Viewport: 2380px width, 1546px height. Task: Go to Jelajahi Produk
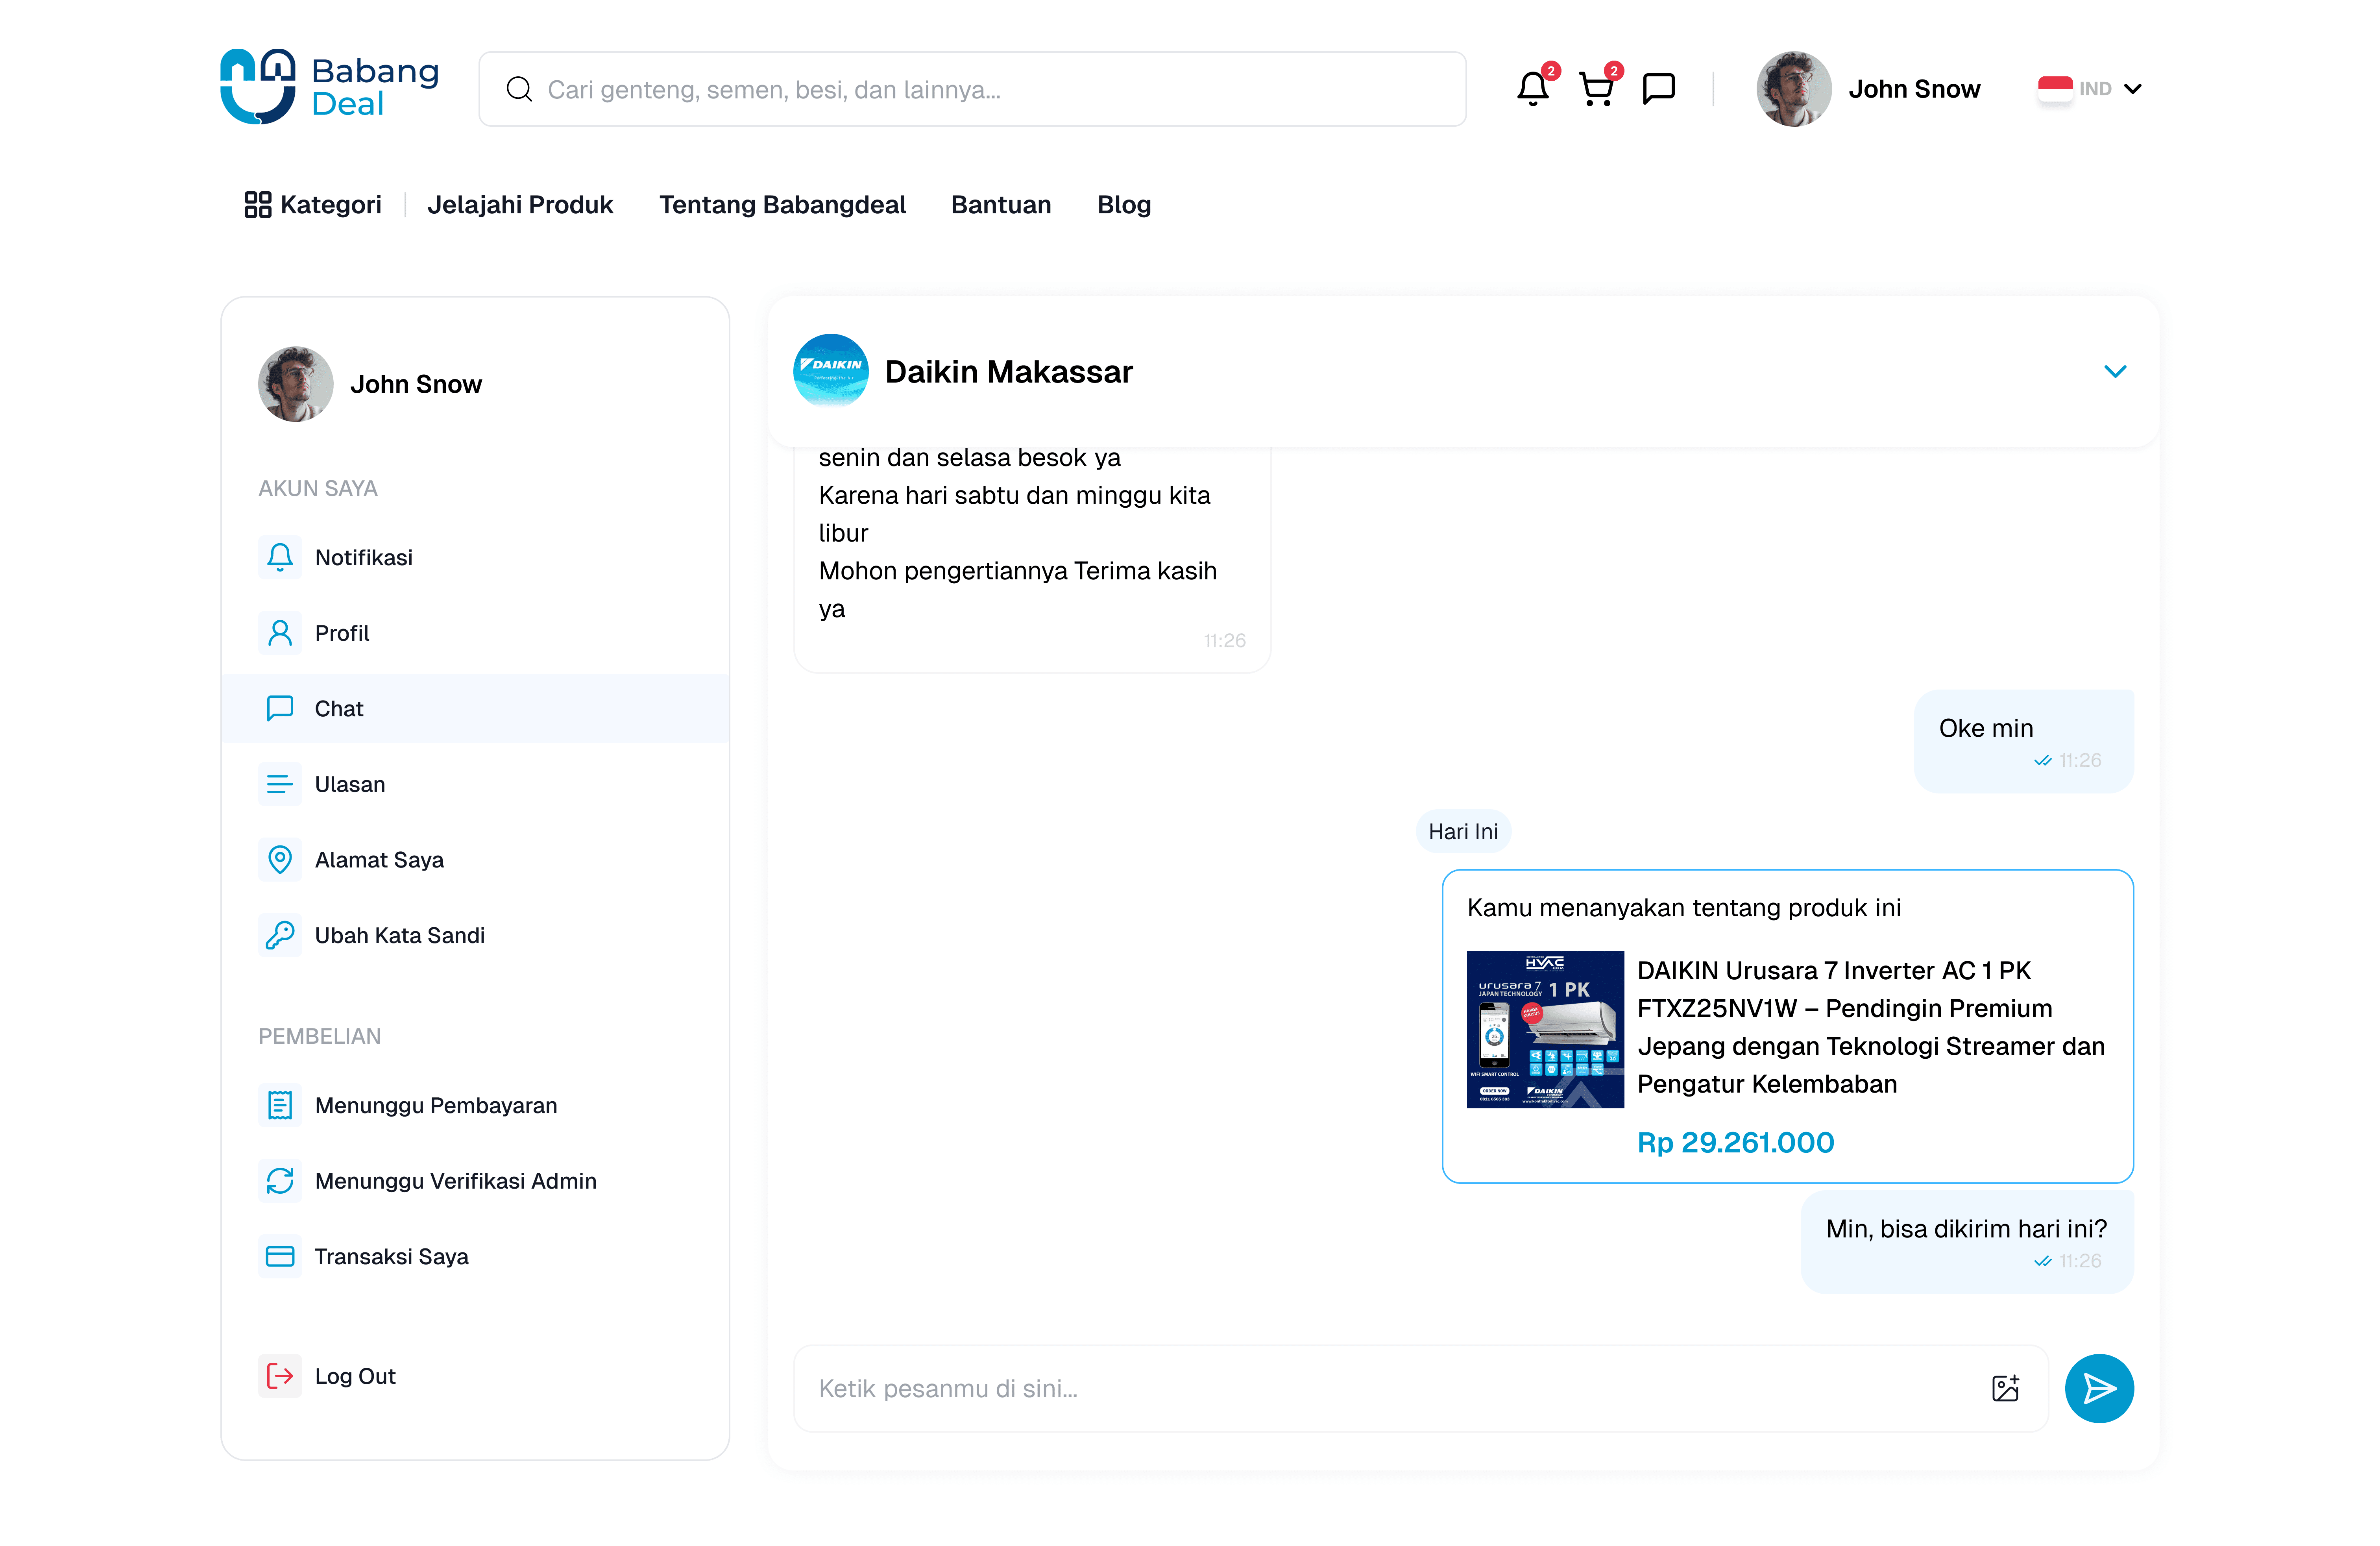click(x=520, y=205)
